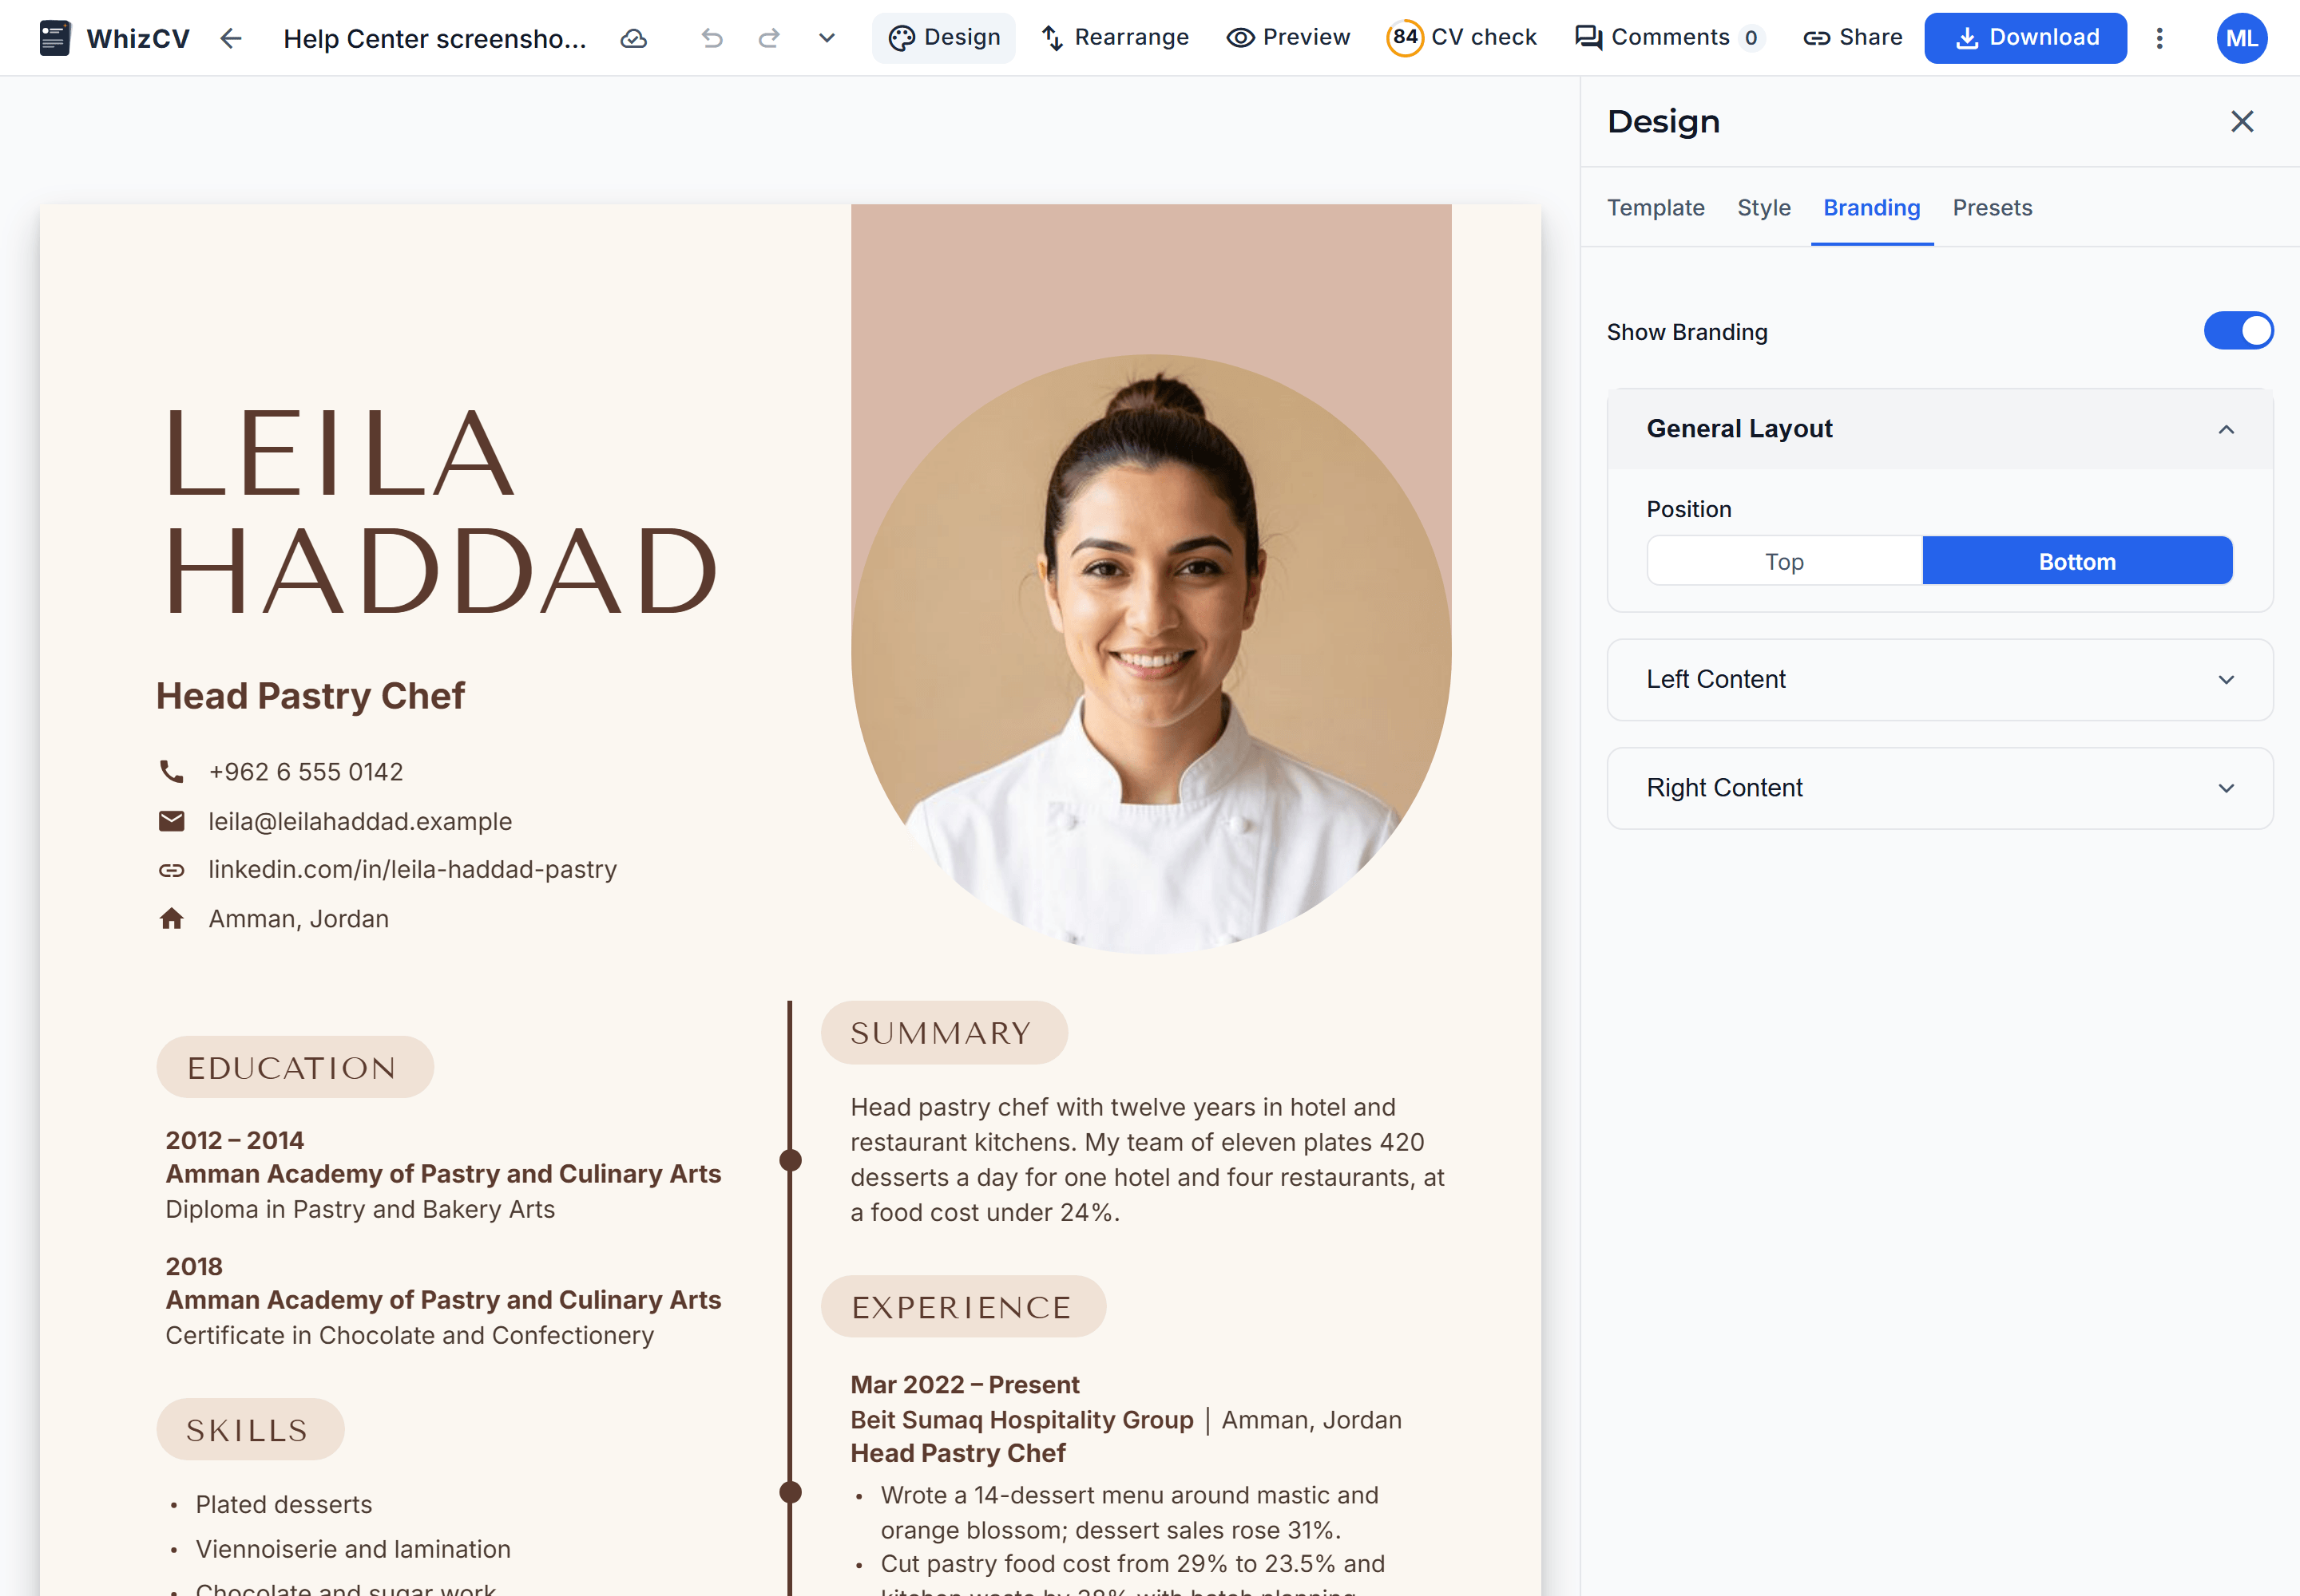Toggle the Show Branding switch
Image resolution: width=2300 pixels, height=1596 pixels.
pos(2238,331)
